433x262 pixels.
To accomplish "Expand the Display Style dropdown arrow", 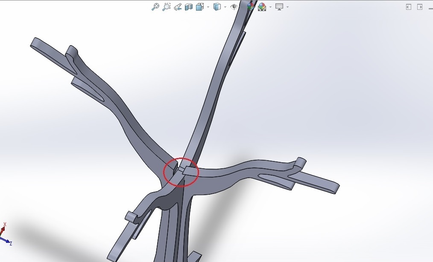I will click(225, 7).
